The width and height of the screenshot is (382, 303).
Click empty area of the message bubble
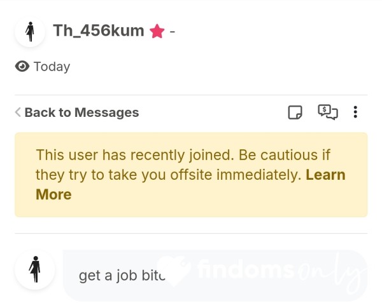point(268,292)
